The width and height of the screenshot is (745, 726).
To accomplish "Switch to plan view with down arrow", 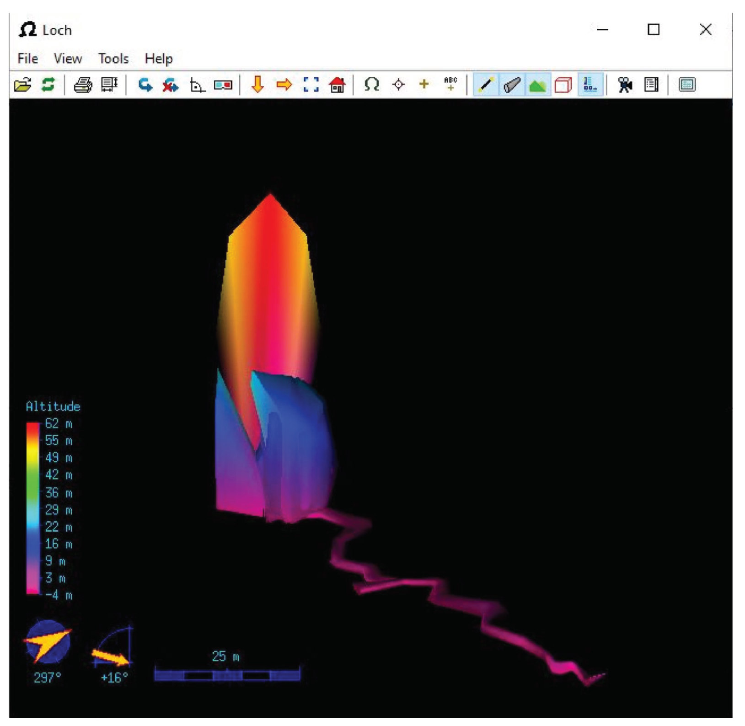I will pos(258,85).
